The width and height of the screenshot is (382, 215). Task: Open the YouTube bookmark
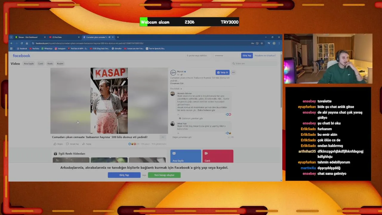click(x=34, y=48)
